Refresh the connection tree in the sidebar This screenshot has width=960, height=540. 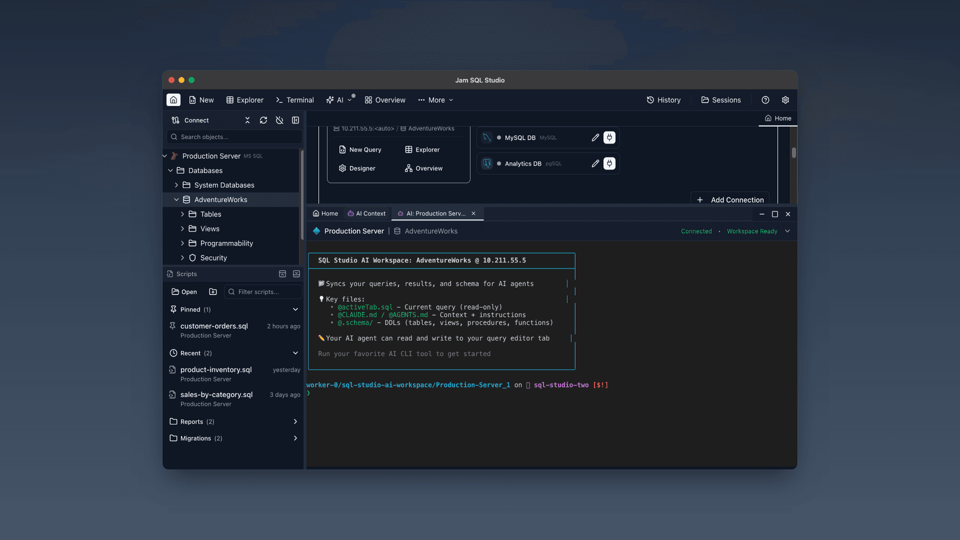tap(263, 120)
